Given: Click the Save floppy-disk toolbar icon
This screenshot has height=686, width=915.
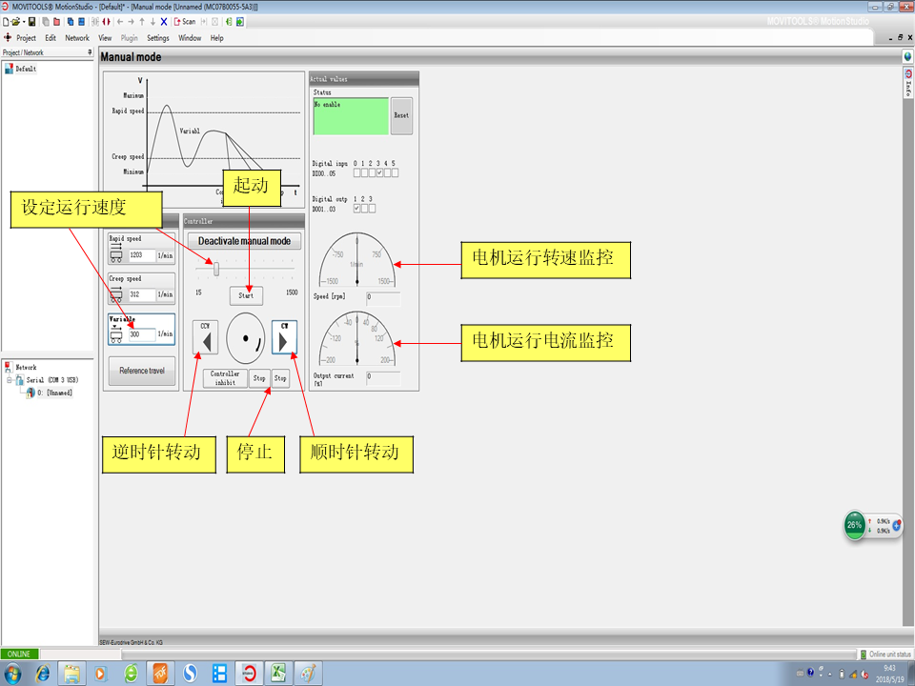Looking at the screenshot, I should pos(31,21).
